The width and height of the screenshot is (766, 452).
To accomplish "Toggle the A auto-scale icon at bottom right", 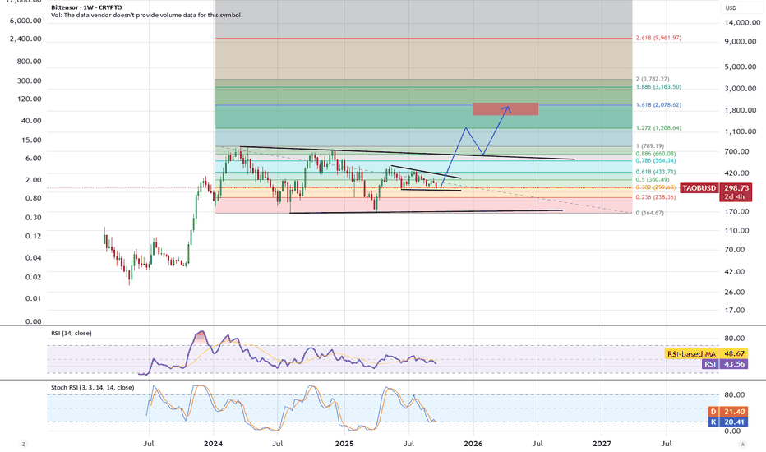I will pos(742,444).
